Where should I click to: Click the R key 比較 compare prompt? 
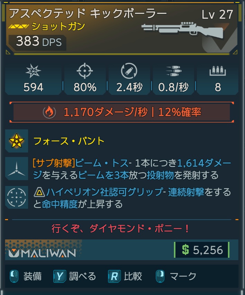coord(125,276)
